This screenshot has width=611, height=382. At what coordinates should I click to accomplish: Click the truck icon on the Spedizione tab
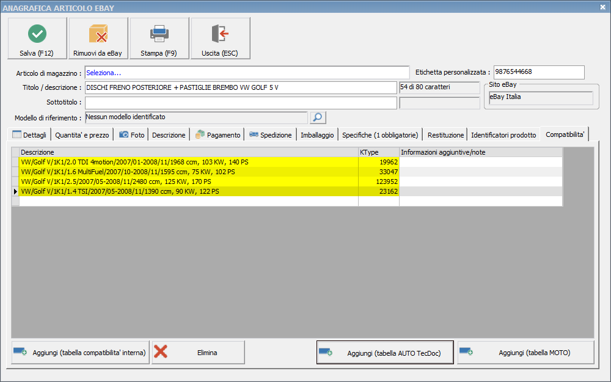coord(254,134)
